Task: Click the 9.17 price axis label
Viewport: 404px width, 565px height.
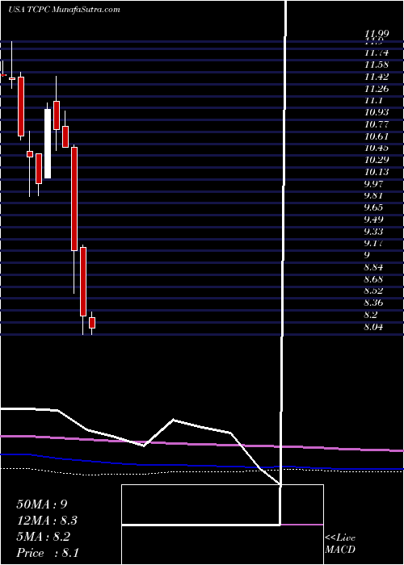Action: (373, 243)
